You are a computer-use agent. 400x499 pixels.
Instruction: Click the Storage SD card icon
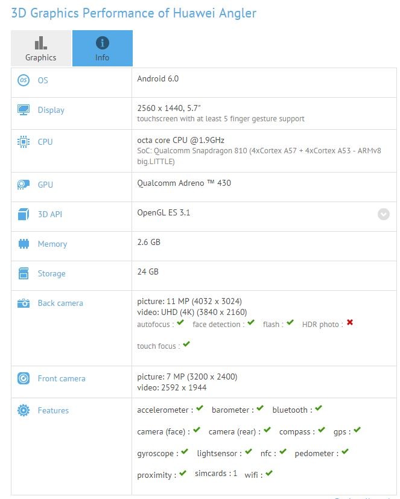(x=24, y=273)
